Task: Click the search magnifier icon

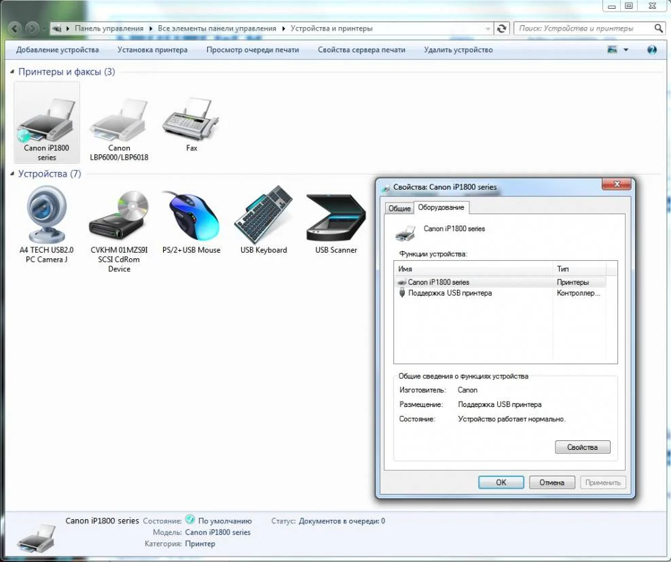Action: coord(659,29)
